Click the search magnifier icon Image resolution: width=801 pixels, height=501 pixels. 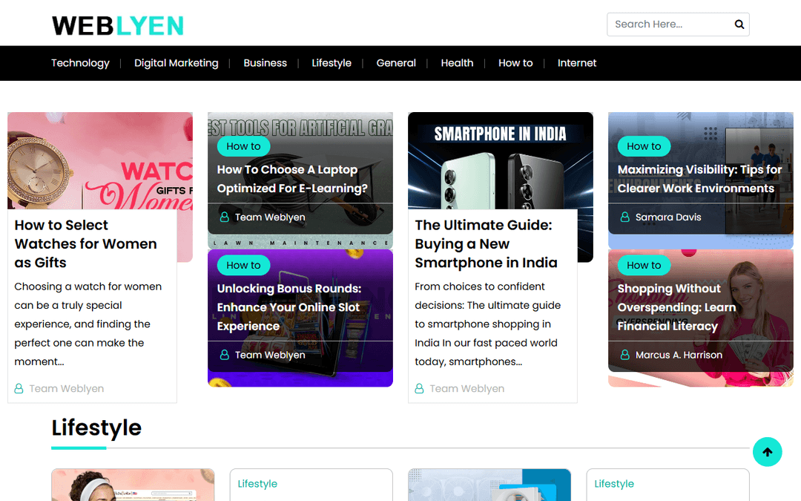pos(739,24)
